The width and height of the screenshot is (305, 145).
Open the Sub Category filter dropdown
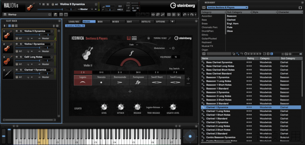tap(250, 12)
